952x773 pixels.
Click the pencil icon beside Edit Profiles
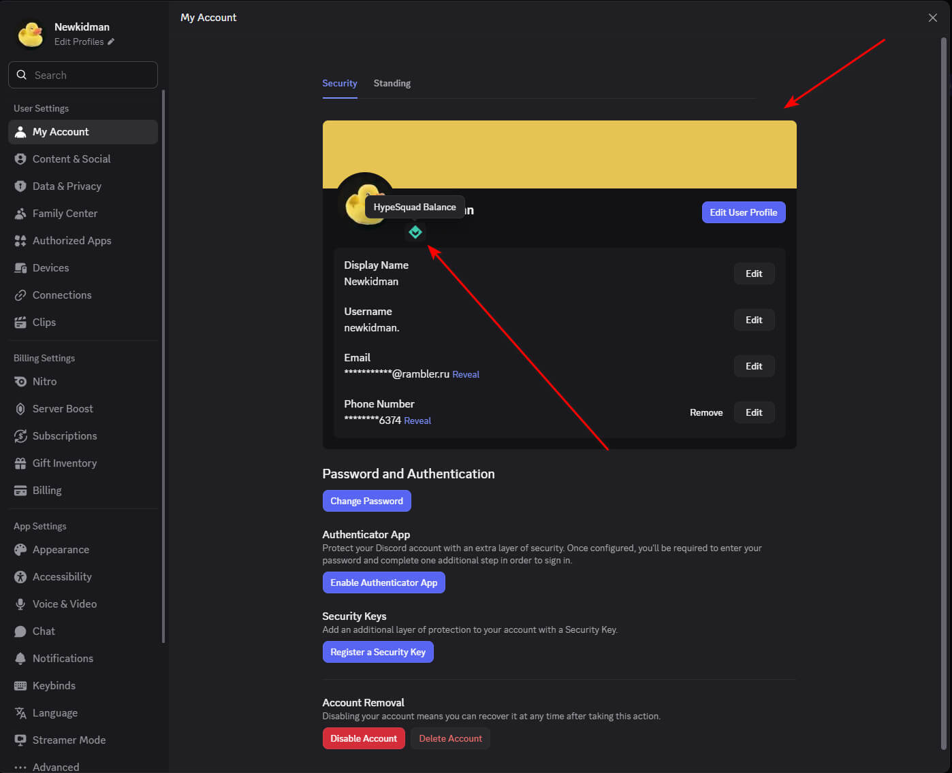[111, 42]
